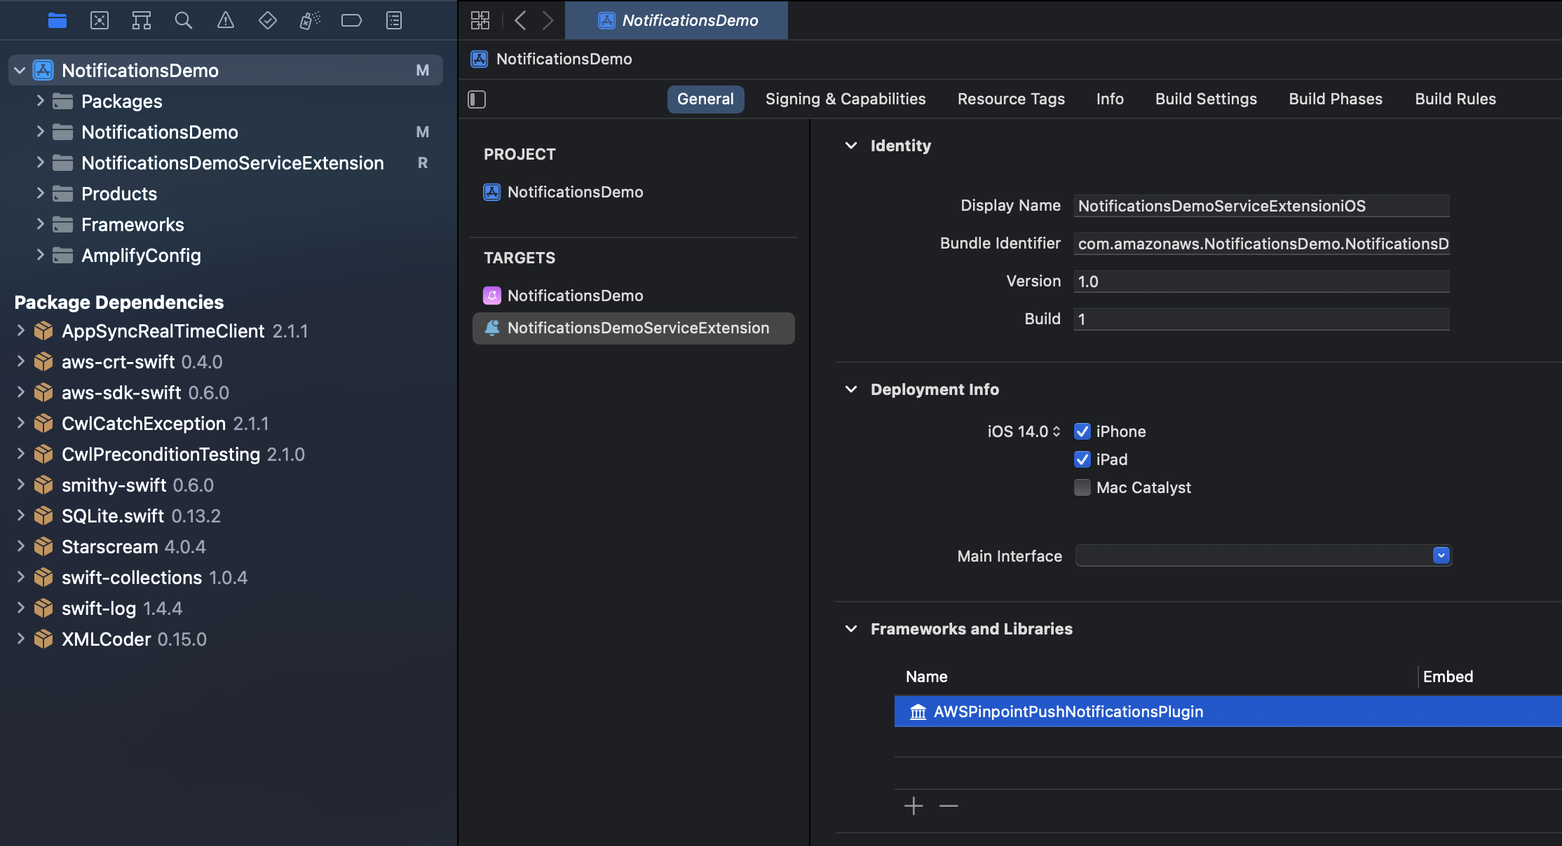Open the Info tab

click(1110, 99)
